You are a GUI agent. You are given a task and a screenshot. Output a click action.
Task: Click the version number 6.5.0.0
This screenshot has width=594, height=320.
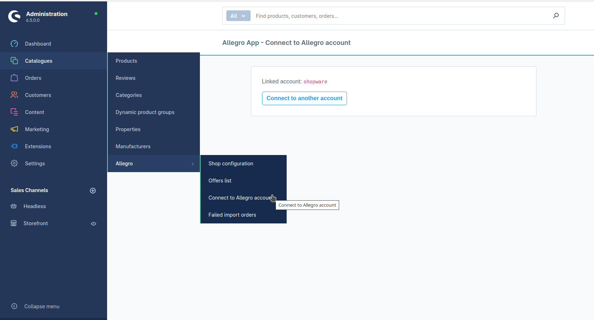point(33,20)
